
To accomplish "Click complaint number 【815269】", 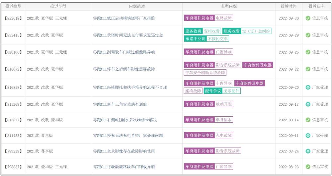I will click(x=13, y=104).
